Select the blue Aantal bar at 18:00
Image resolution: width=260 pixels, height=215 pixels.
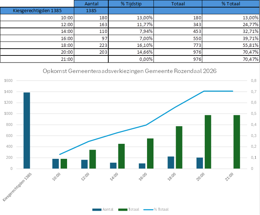click(x=171, y=162)
